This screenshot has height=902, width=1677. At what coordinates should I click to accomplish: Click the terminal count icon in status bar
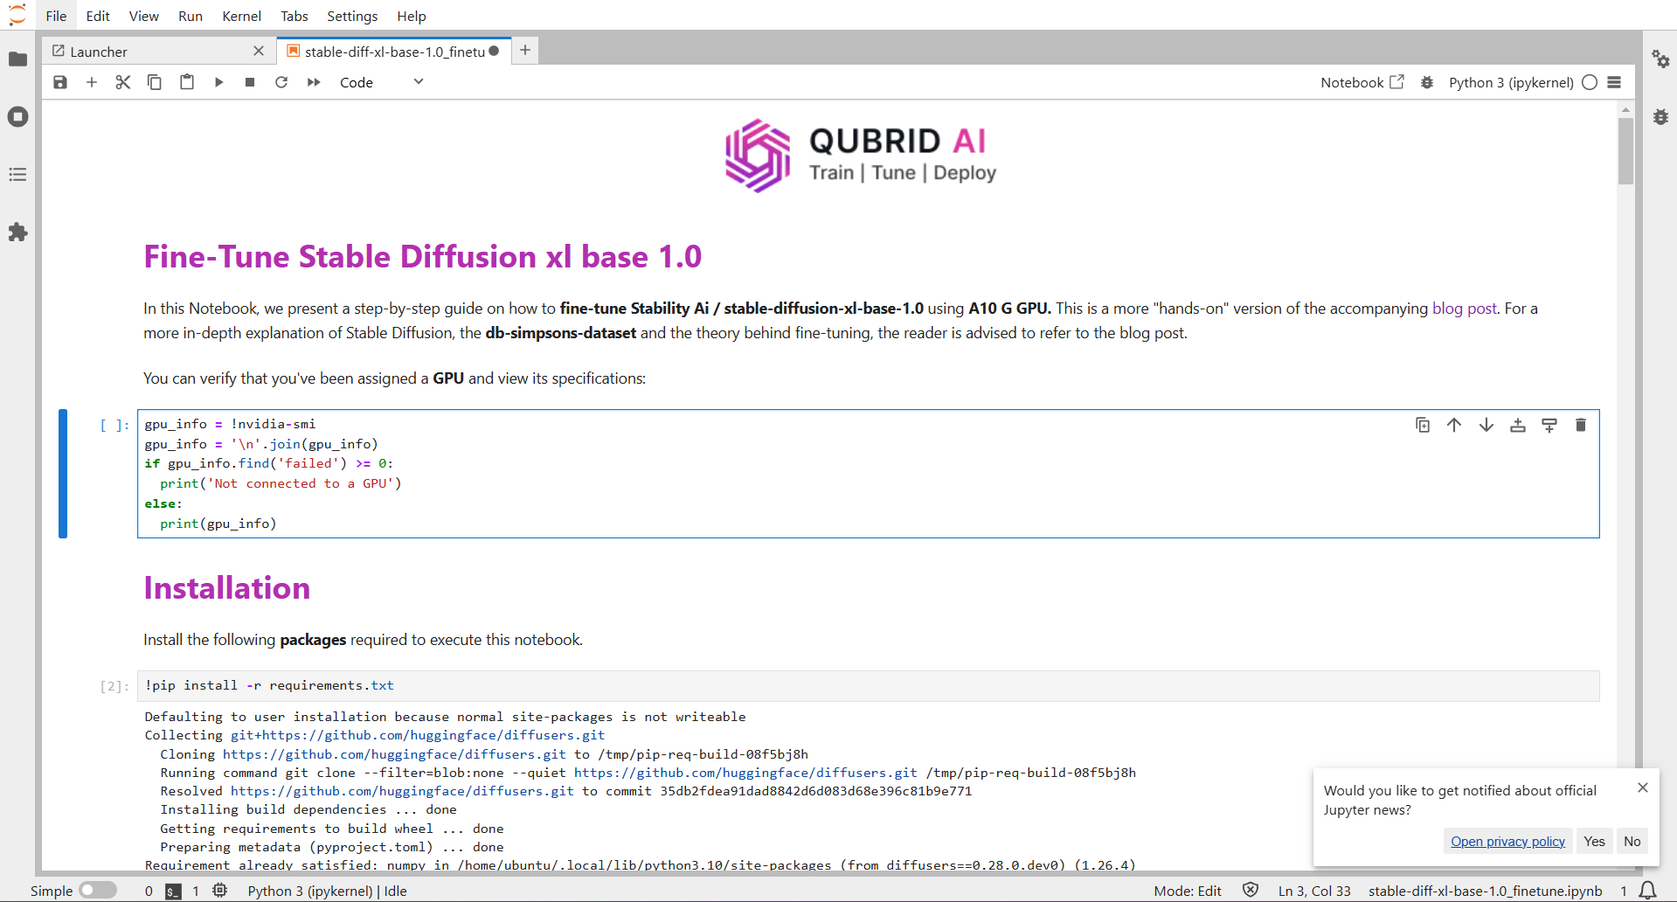174,891
